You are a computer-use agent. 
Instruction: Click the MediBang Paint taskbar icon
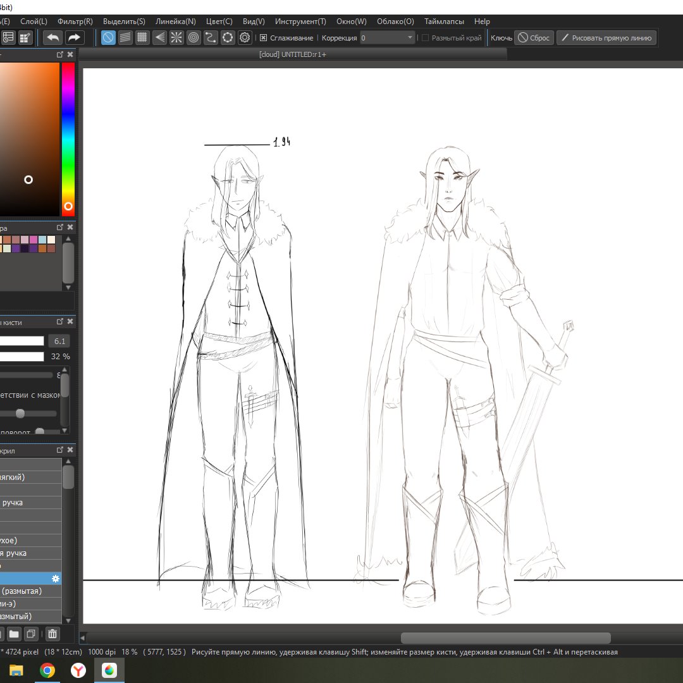point(109,670)
